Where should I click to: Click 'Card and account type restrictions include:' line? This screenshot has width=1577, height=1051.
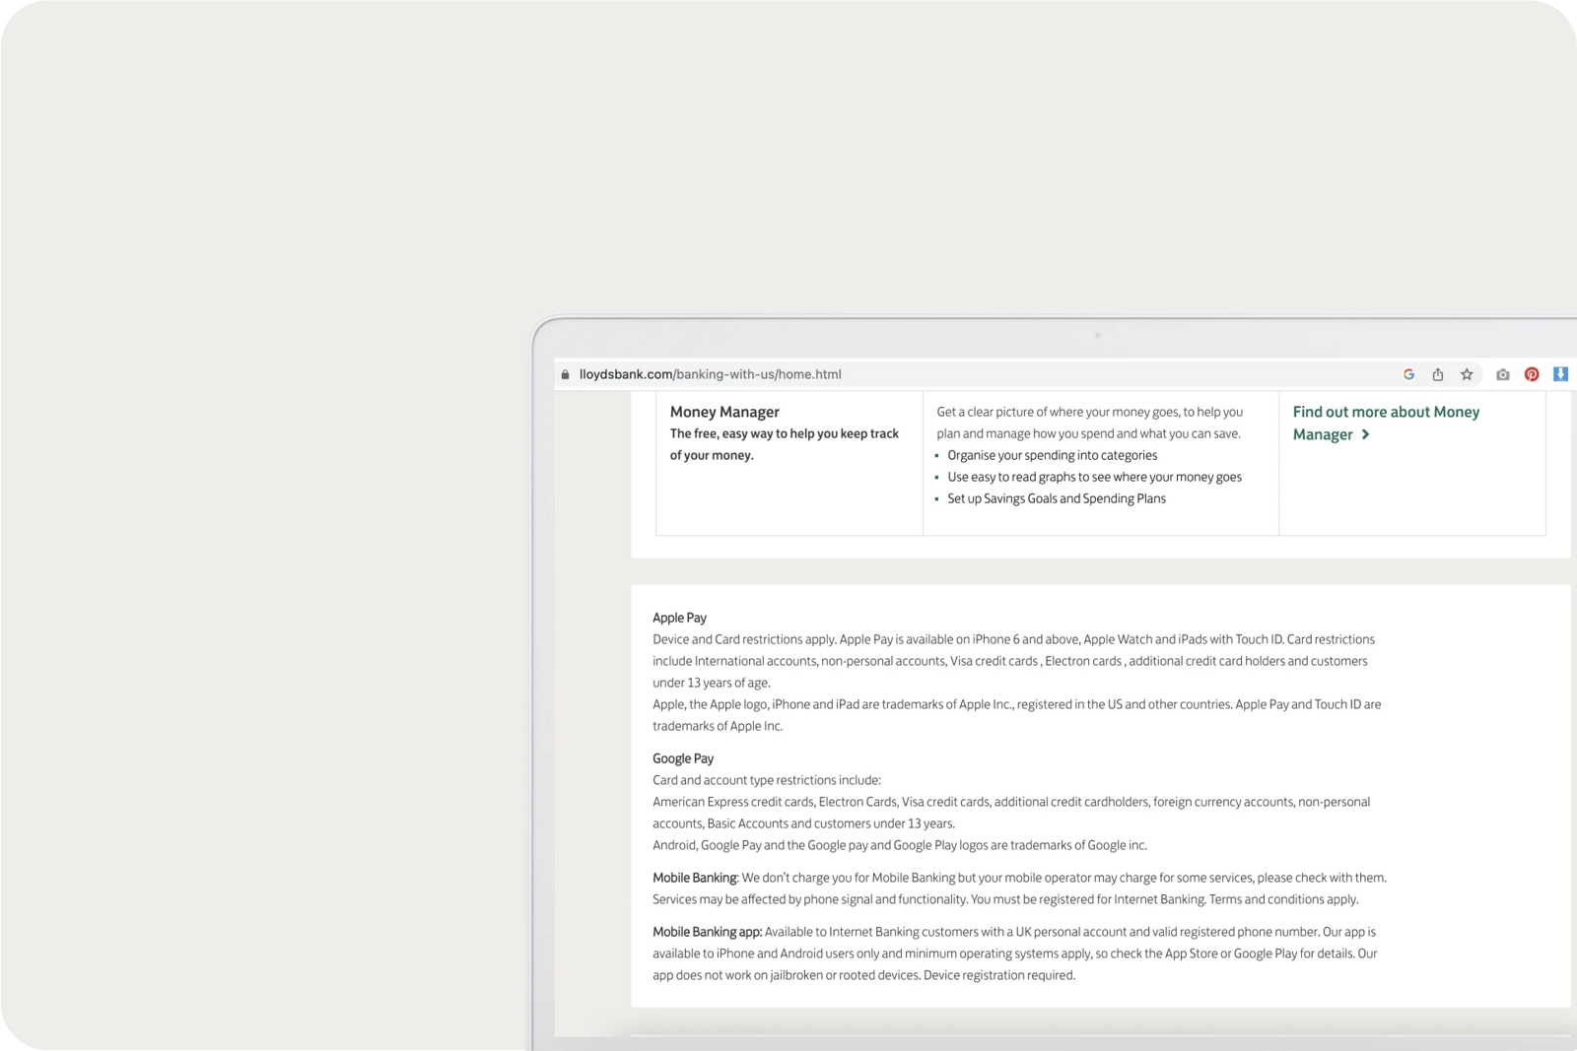click(x=766, y=780)
